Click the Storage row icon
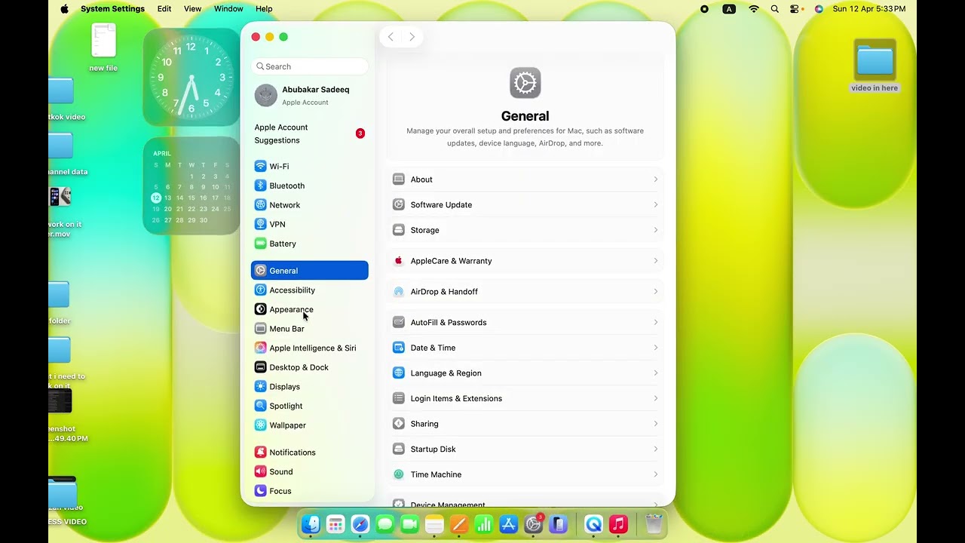The height and width of the screenshot is (543, 965). (x=399, y=230)
